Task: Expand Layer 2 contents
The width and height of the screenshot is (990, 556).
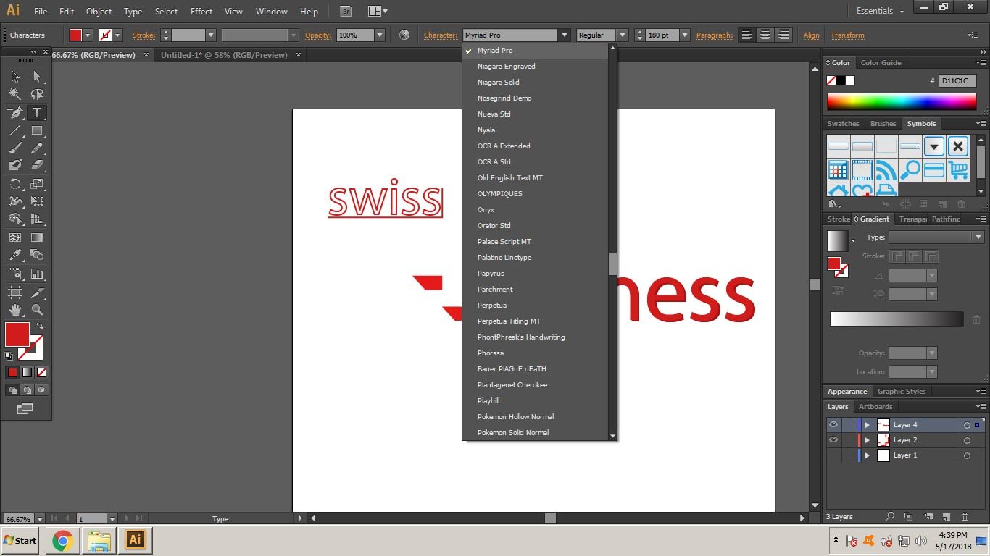Action: tap(867, 440)
